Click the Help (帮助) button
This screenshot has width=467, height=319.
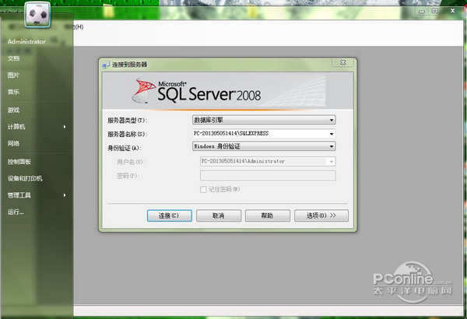[268, 216]
